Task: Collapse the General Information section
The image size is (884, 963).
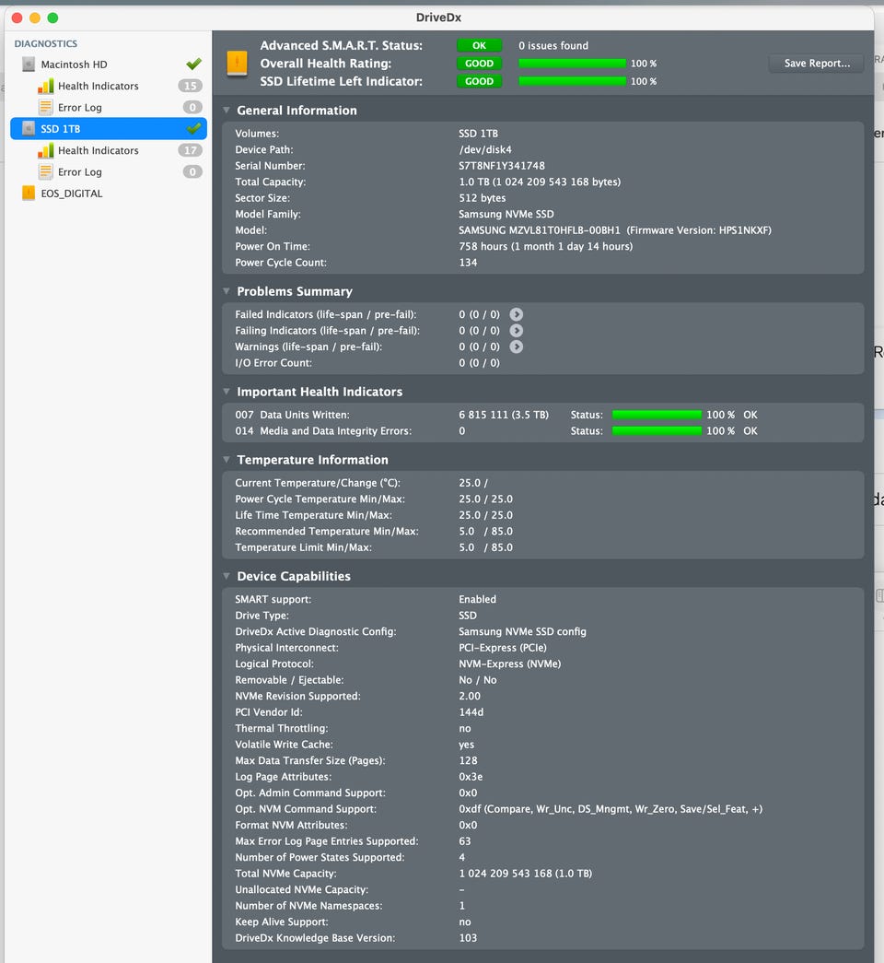Action: click(x=227, y=110)
